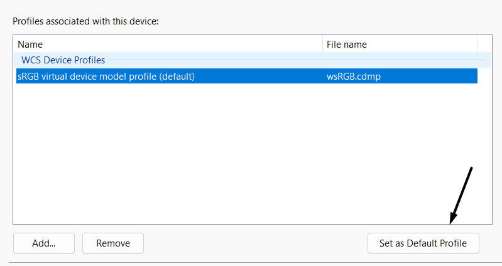Sort by the File name column header
The image size is (502, 266).
(x=377, y=45)
